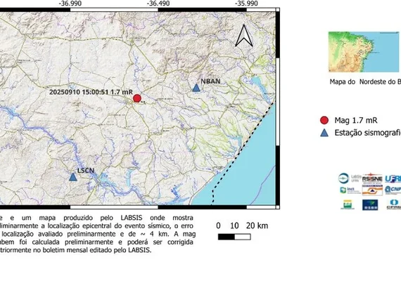Click the 'boletim mensal' text in the note
This screenshot has height=281, width=401.
(66, 250)
